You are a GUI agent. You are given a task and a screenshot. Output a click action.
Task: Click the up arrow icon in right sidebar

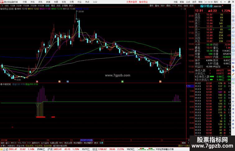[233, 9]
